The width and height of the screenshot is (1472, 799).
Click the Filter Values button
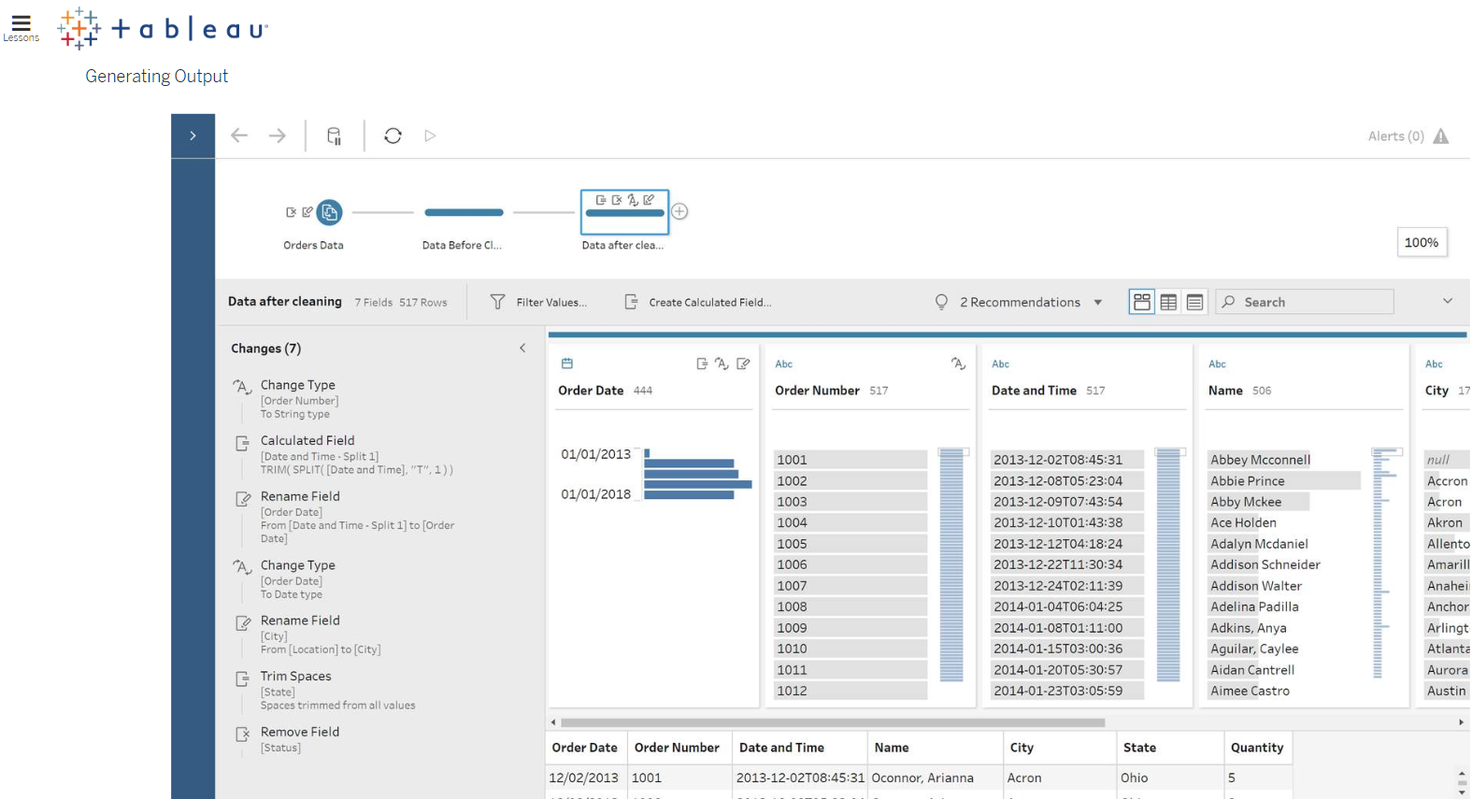pos(539,302)
